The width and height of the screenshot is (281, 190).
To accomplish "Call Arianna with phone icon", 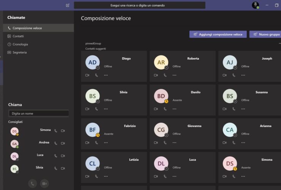I will [x=234, y=142].
